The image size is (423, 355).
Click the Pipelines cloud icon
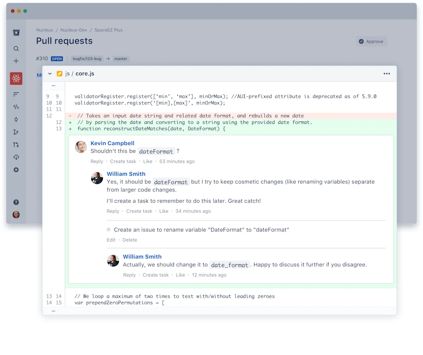[16, 157]
